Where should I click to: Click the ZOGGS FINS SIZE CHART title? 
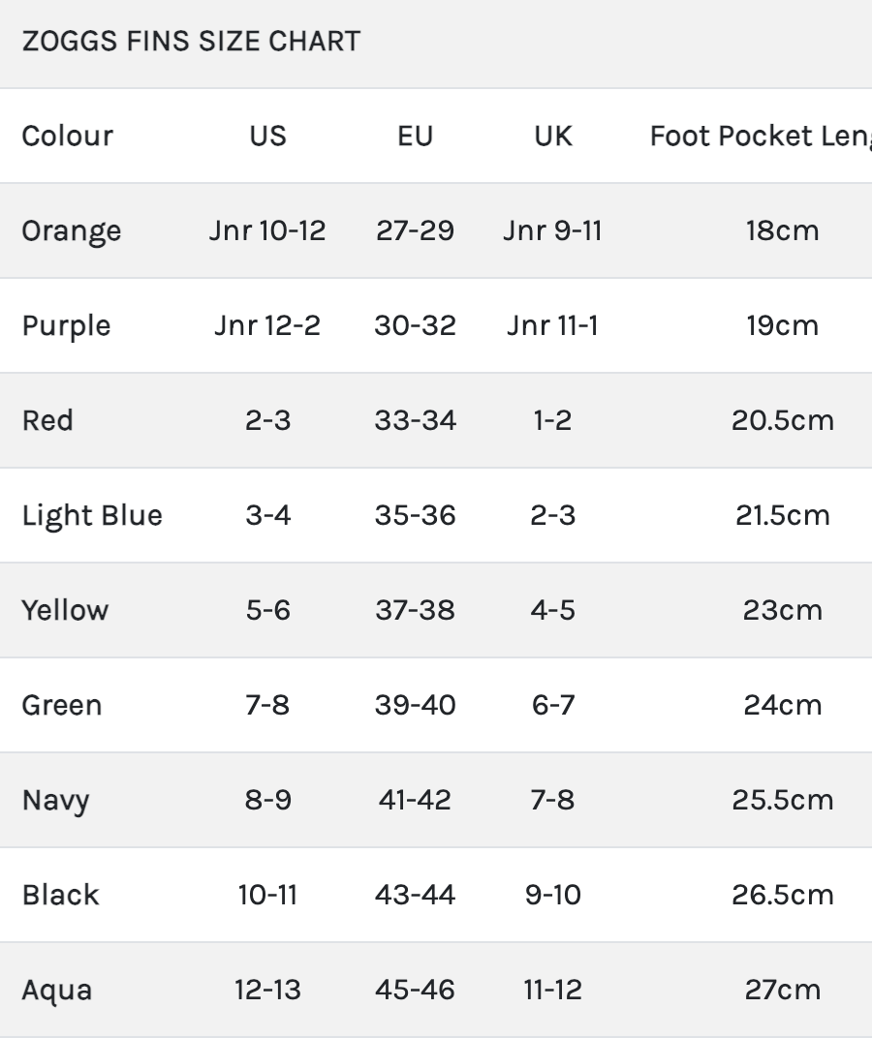tap(191, 42)
